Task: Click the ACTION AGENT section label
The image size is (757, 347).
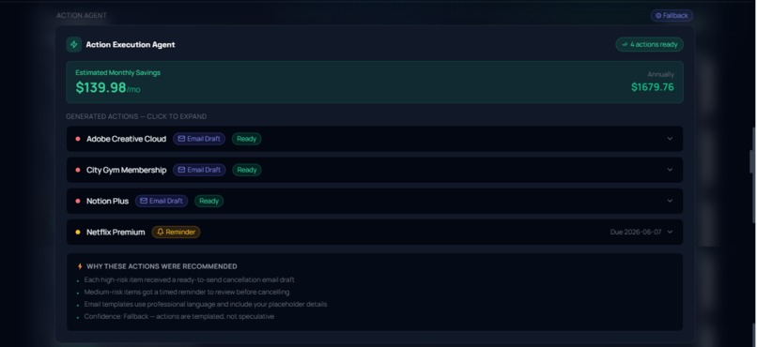Action: point(82,15)
